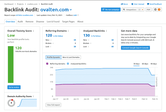The width and height of the screenshot is (166, 112).
Task: Go to Dashboard in breadcrumb
Action: [9, 4]
